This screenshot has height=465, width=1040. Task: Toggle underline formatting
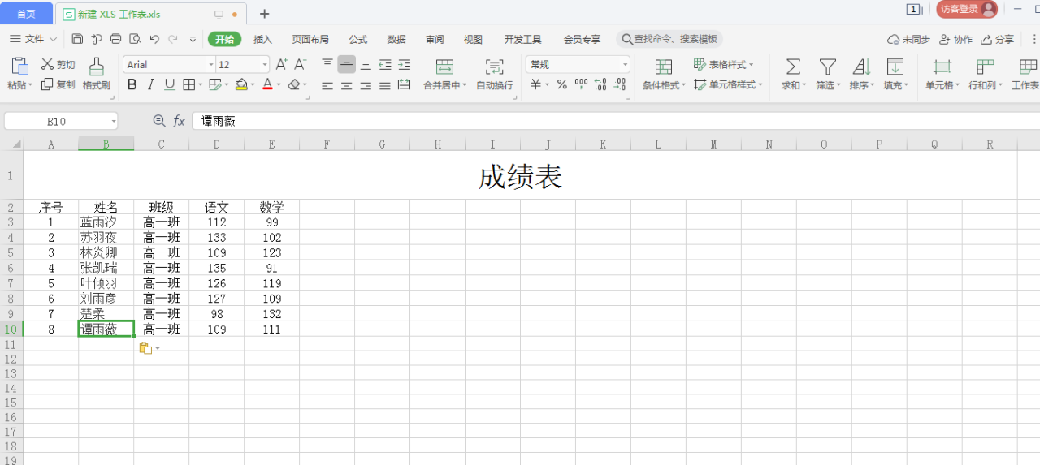tap(170, 84)
